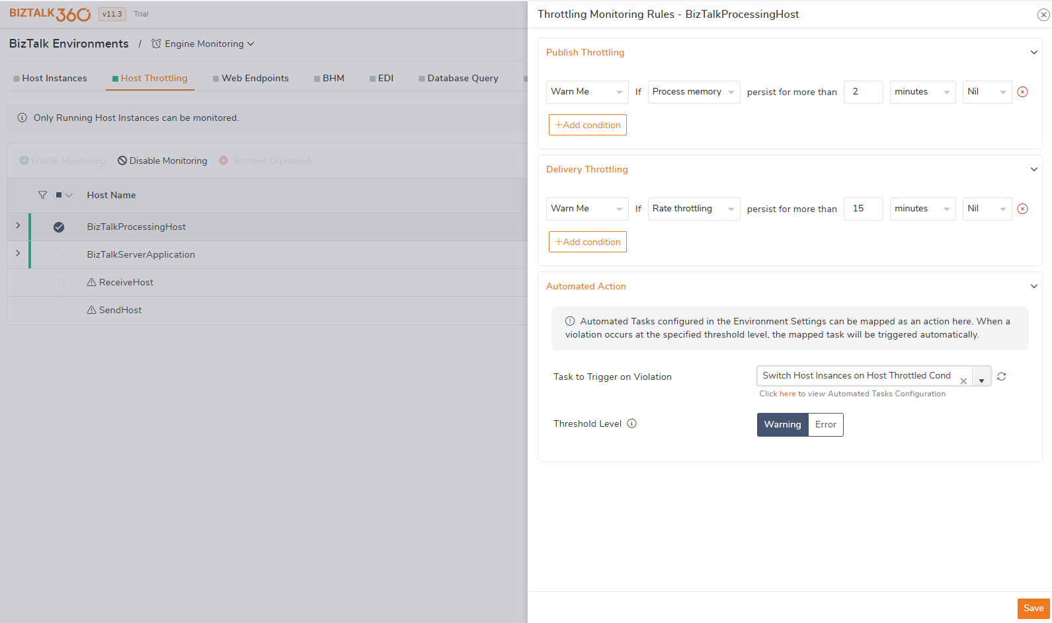Click the BizTalk360 logo
This screenshot has width=1052, height=623.
click(x=50, y=14)
